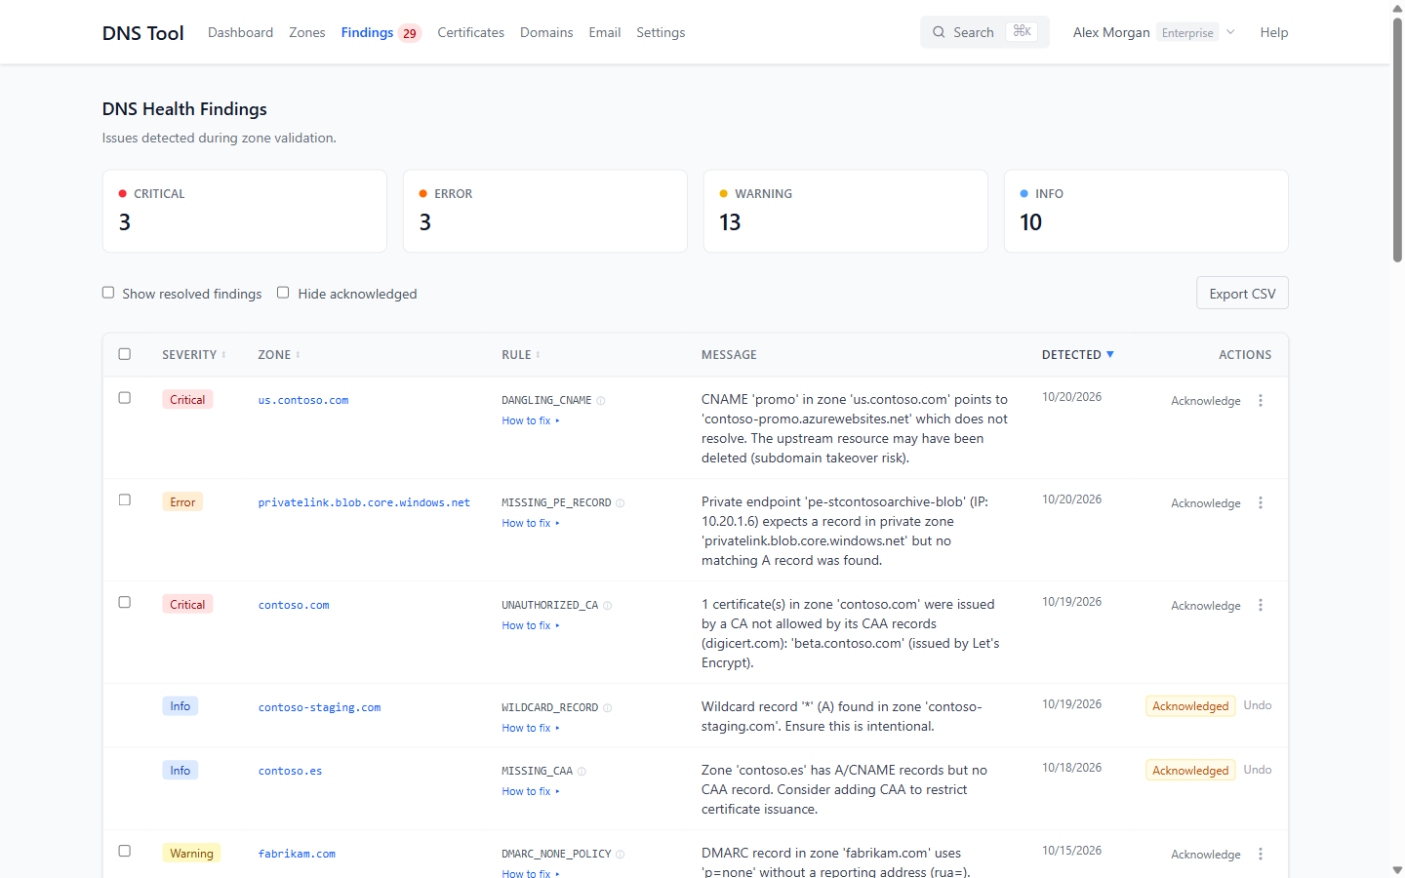The image size is (1405, 878).
Task: Click the magnifier icon in the search box
Action: tap(939, 32)
